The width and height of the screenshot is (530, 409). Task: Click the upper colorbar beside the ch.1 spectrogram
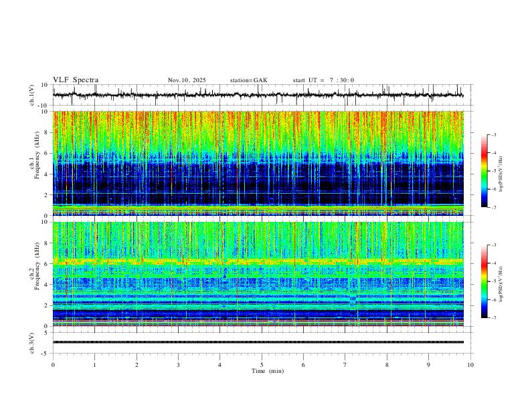tap(484, 170)
